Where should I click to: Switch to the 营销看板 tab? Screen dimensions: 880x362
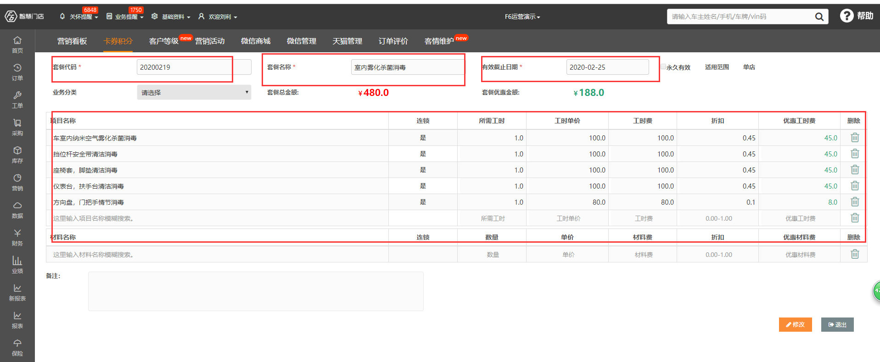pyautogui.click(x=72, y=41)
